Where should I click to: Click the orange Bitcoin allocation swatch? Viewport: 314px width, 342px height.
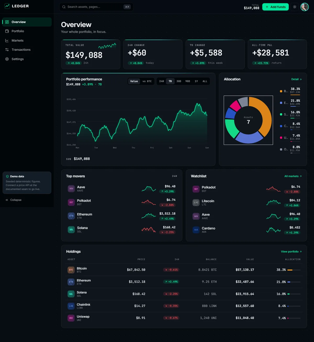pyautogui.click(x=281, y=91)
